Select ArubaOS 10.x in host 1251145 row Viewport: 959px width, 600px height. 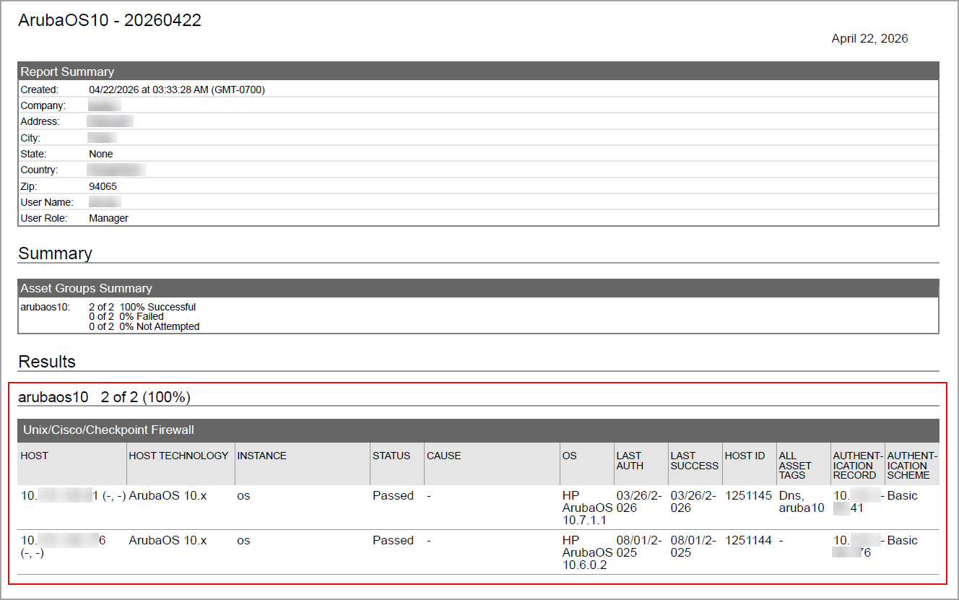tap(168, 496)
